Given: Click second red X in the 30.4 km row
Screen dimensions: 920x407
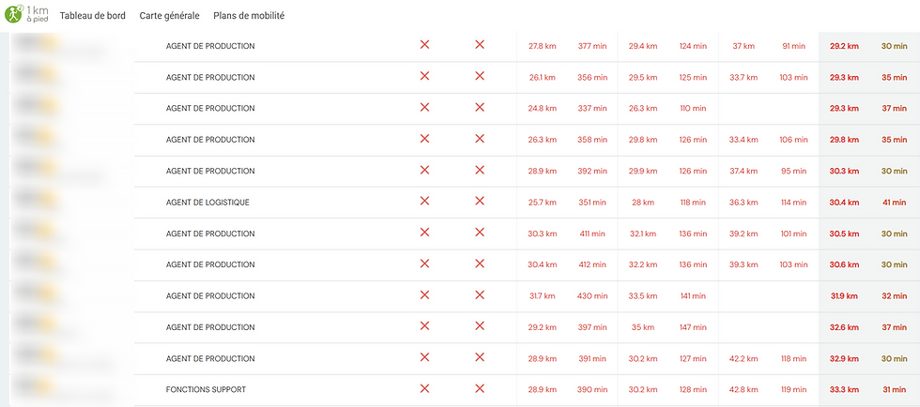Looking at the screenshot, I should click(x=480, y=264).
